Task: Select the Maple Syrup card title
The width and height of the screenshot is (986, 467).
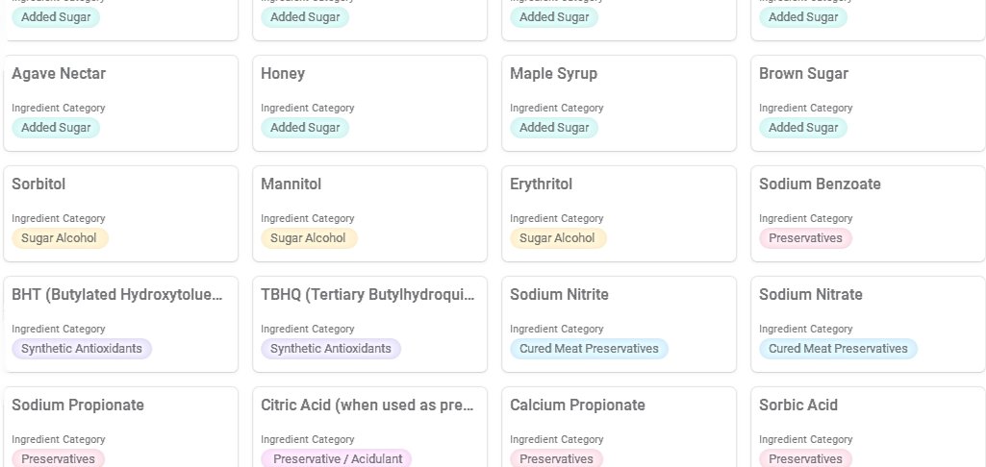Action: (553, 74)
